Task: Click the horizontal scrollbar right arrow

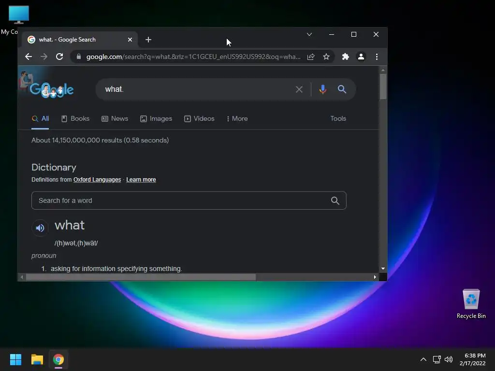Action: pos(375,277)
